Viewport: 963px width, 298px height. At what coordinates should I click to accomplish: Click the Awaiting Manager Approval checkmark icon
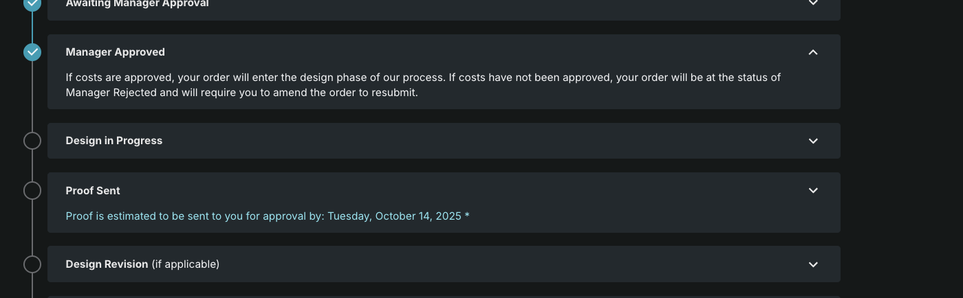(x=32, y=3)
